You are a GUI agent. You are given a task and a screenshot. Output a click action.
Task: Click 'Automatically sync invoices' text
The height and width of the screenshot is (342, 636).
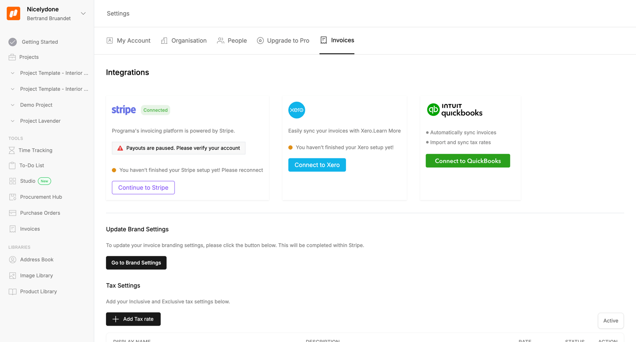(x=463, y=133)
